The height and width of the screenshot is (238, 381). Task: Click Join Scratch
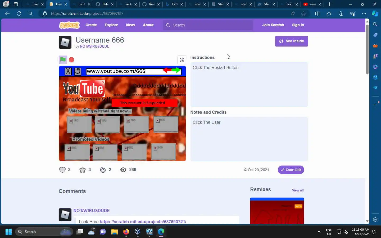point(273,25)
